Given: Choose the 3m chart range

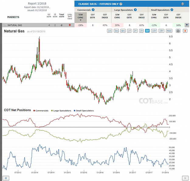Looking at the screenshot, I should [116, 31].
